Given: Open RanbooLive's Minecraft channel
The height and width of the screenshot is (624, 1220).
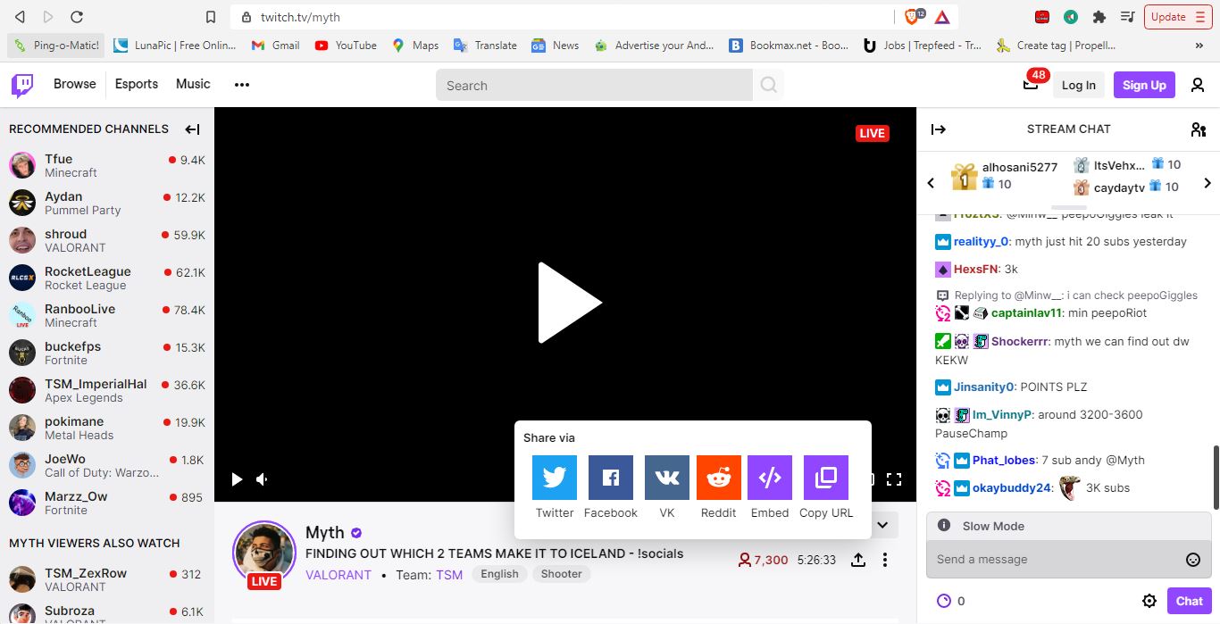Looking at the screenshot, I should (x=107, y=315).
